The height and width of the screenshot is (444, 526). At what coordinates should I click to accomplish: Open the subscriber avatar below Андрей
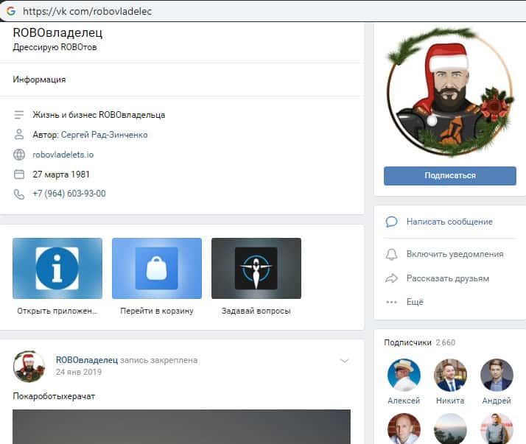497,429
